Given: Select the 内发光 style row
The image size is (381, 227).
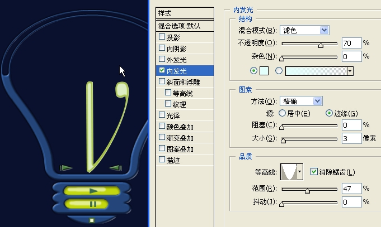Looking at the screenshot, I should 185,71.
